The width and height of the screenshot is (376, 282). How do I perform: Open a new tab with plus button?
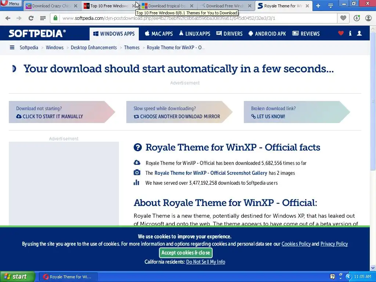pos(318,6)
